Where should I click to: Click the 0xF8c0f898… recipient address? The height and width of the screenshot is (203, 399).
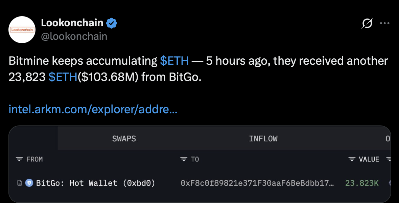(x=257, y=183)
